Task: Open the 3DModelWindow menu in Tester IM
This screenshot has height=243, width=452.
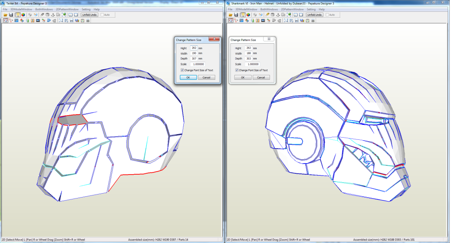Action: point(21,9)
